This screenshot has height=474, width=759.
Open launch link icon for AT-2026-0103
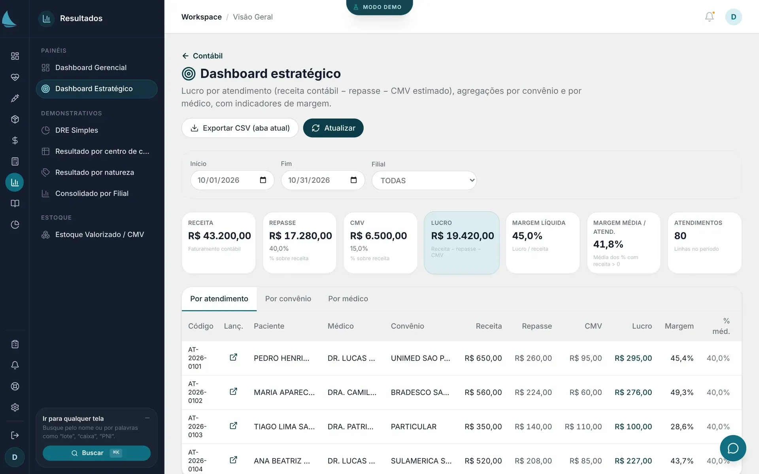coord(233,426)
